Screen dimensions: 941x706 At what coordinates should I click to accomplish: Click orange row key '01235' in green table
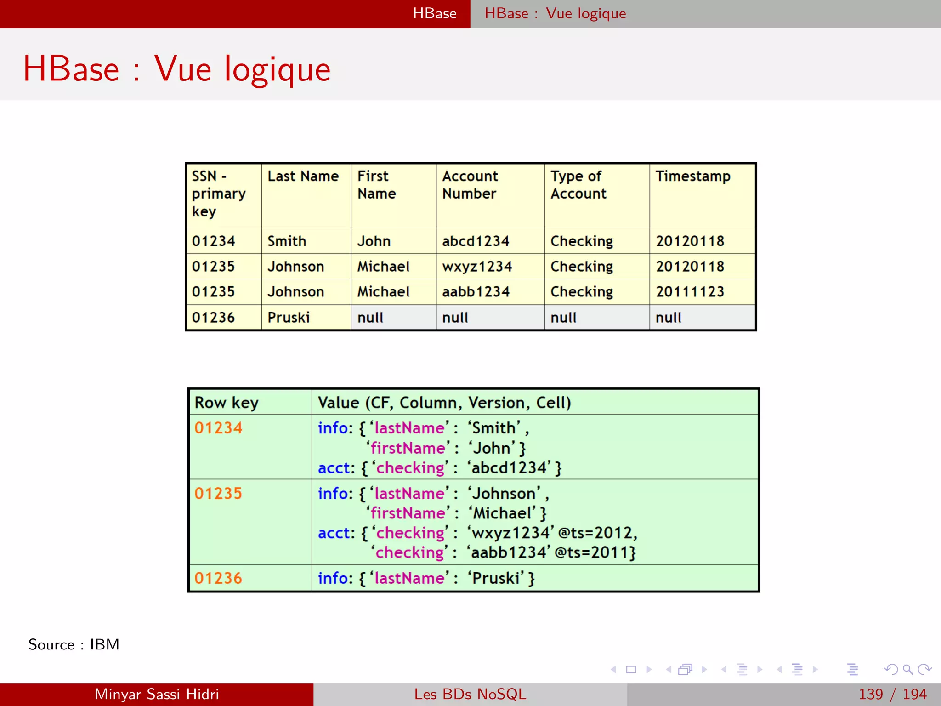click(x=218, y=493)
